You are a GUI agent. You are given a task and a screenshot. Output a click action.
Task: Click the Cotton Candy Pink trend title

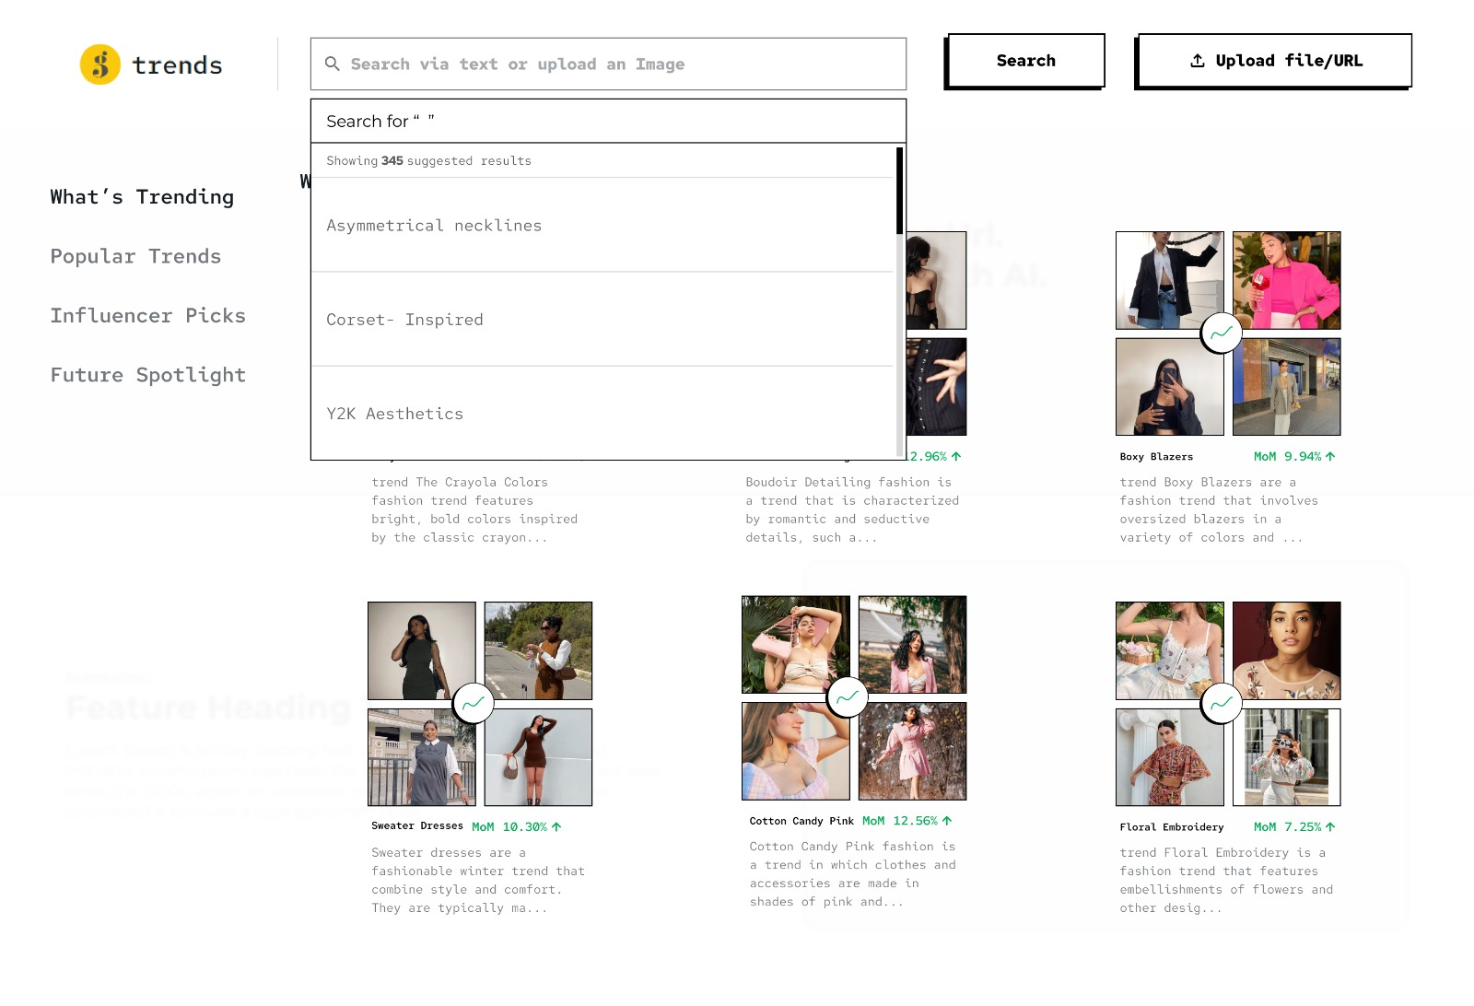click(801, 821)
